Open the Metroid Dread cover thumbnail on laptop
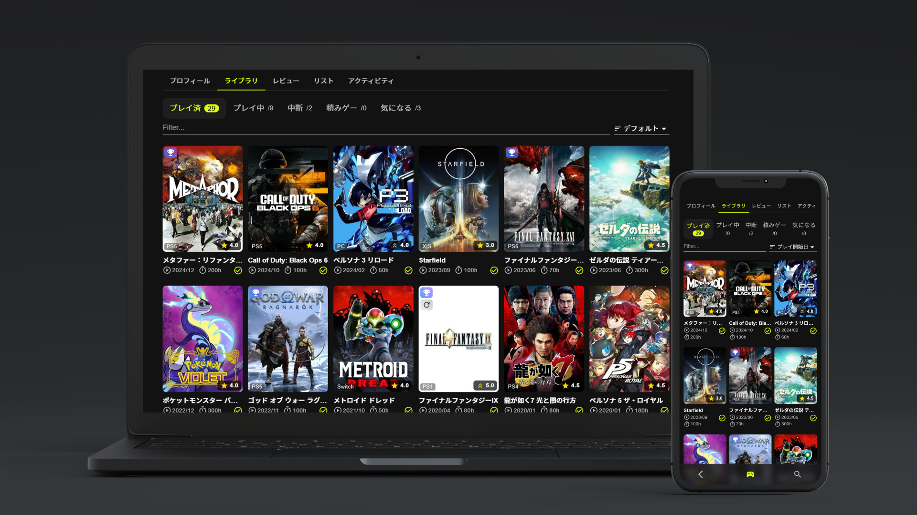 pos(373,339)
